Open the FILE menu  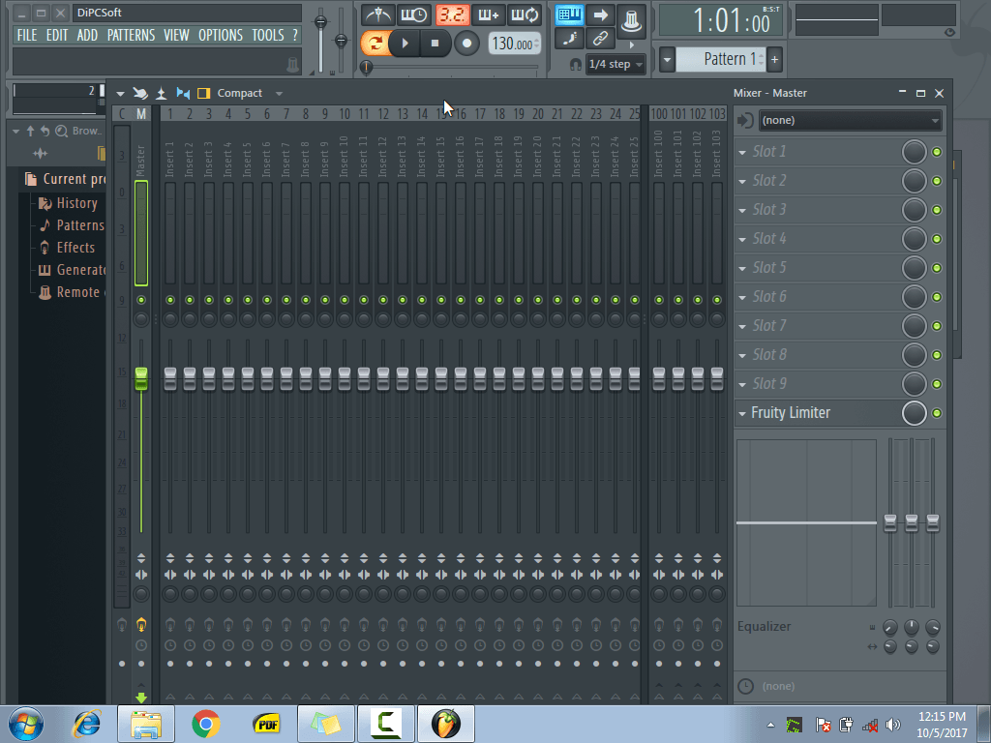point(27,35)
